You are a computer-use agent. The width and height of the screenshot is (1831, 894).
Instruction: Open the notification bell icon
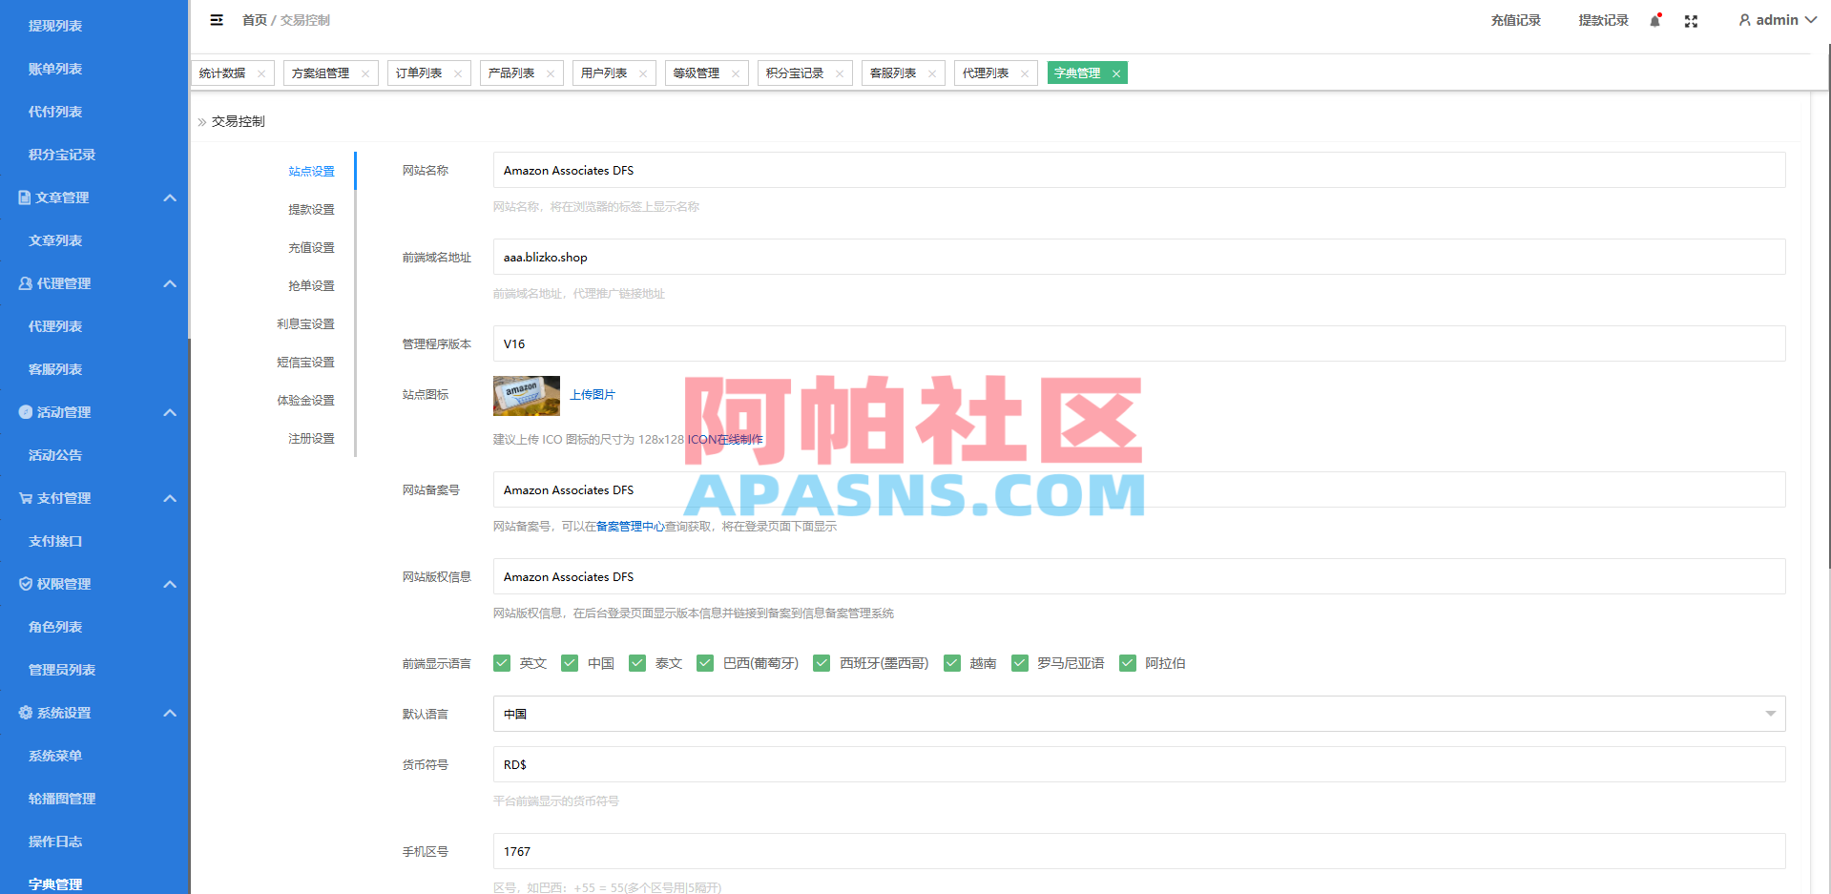pos(1654,20)
